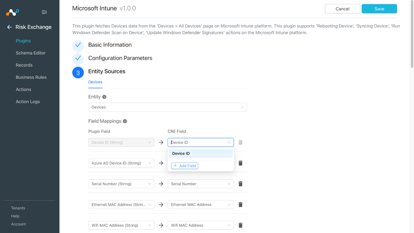
Task: Open Azure AD Device ID plugin dropdown
Action: [121, 163]
